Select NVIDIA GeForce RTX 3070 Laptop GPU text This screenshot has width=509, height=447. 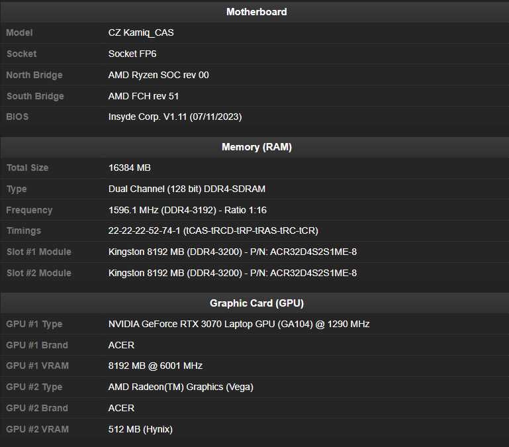click(x=239, y=324)
